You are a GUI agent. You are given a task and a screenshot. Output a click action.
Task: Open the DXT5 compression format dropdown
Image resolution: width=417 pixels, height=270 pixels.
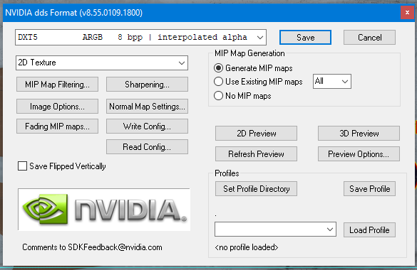[140, 38]
